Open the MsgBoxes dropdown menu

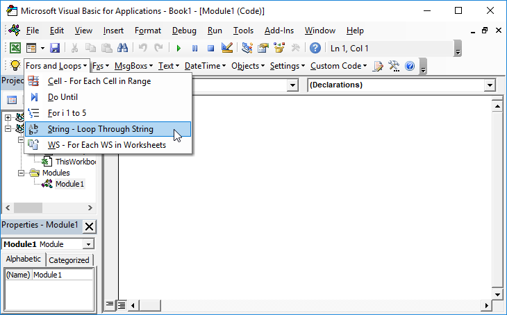point(133,66)
